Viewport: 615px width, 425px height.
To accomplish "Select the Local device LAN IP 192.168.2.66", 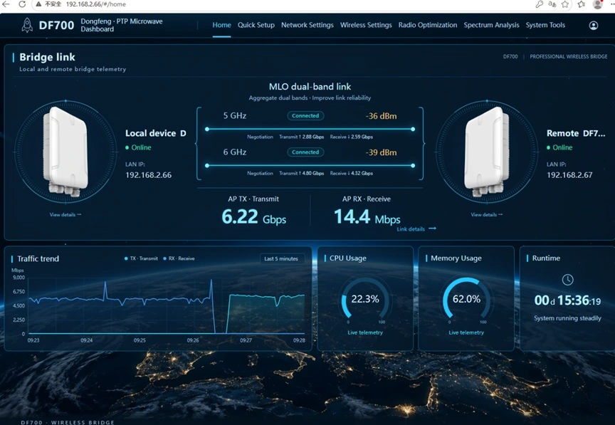I will click(x=148, y=175).
